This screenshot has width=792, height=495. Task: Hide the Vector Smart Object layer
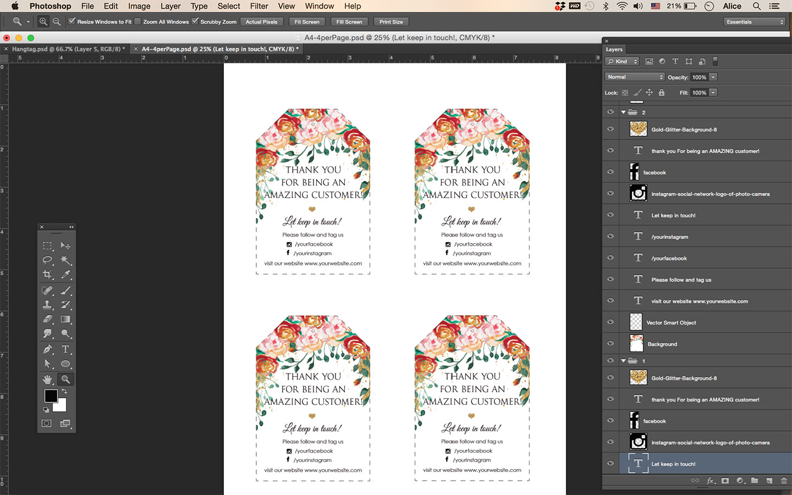(x=610, y=322)
